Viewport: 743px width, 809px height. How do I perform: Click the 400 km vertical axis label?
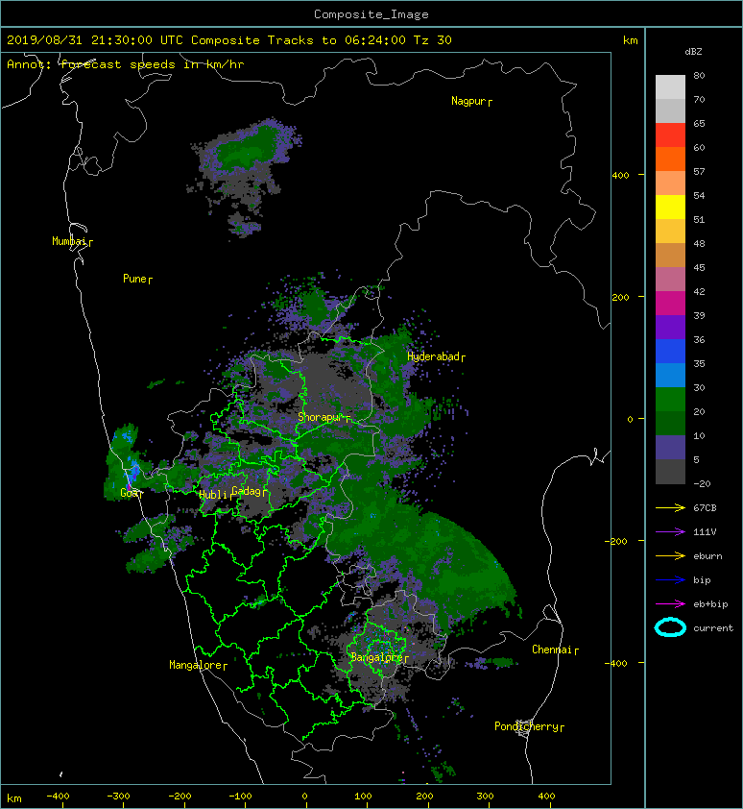621,176
